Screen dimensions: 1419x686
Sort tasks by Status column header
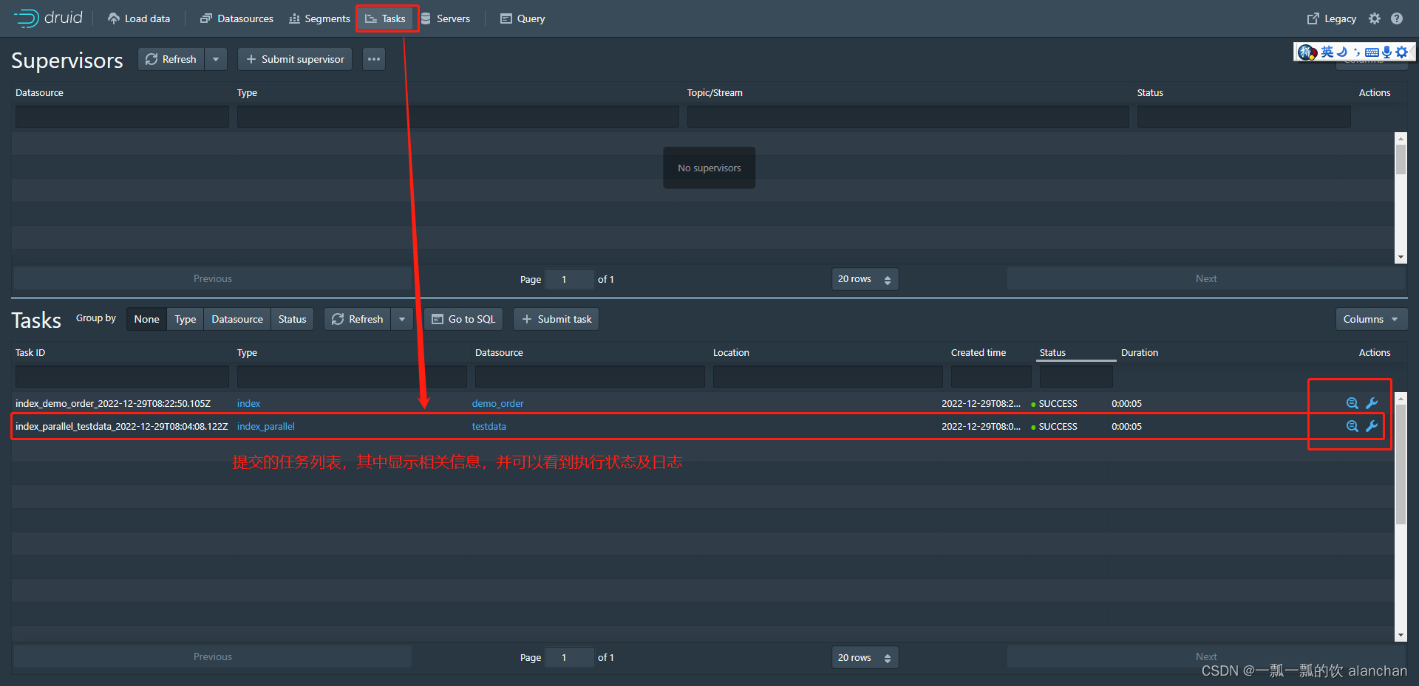(x=1052, y=352)
